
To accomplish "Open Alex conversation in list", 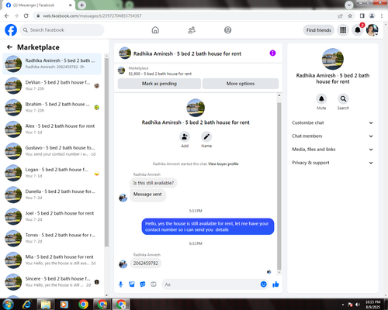I will (52, 129).
